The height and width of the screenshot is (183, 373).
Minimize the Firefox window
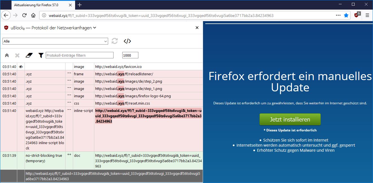click(340, 4)
